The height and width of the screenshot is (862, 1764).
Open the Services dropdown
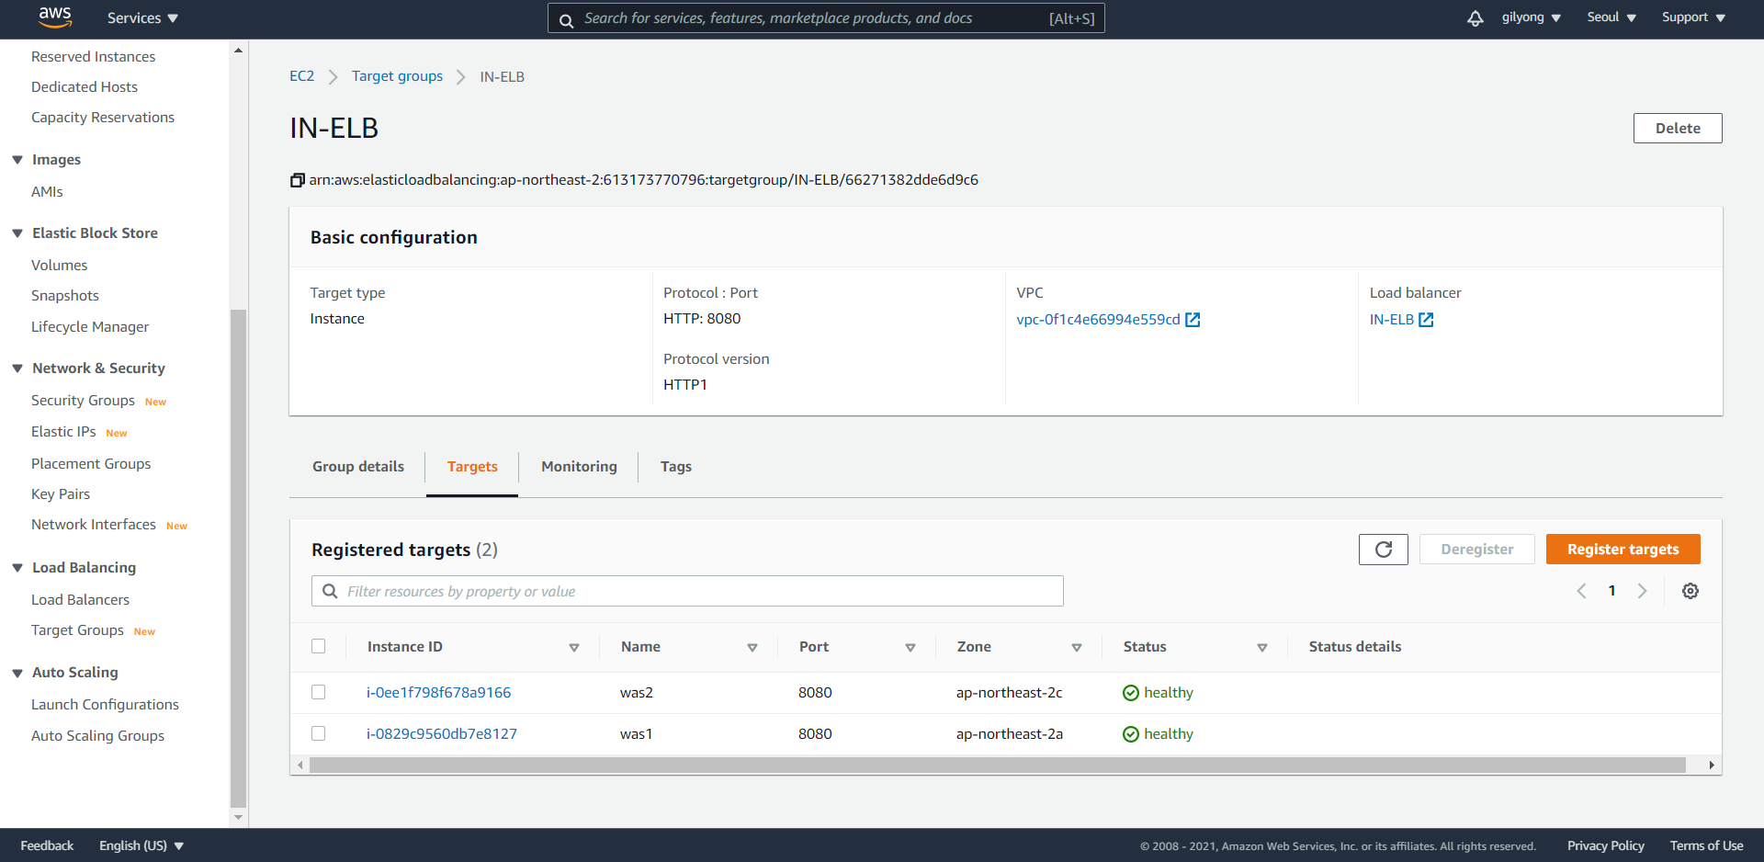click(142, 18)
